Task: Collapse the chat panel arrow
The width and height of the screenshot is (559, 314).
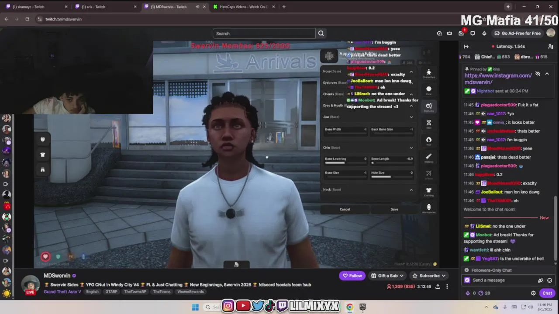Action: pyautogui.click(x=466, y=47)
